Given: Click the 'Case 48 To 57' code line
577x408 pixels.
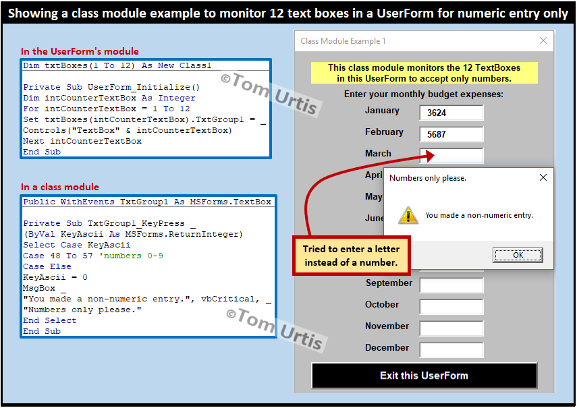Looking at the screenshot, I should (x=93, y=256).
